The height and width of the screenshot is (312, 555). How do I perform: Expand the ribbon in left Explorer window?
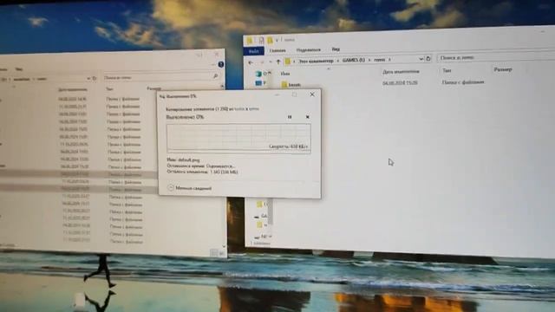coord(213,65)
